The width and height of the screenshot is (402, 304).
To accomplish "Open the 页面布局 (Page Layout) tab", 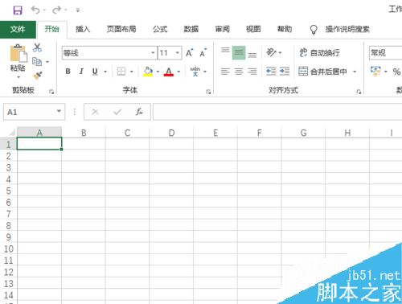I will [x=121, y=29].
